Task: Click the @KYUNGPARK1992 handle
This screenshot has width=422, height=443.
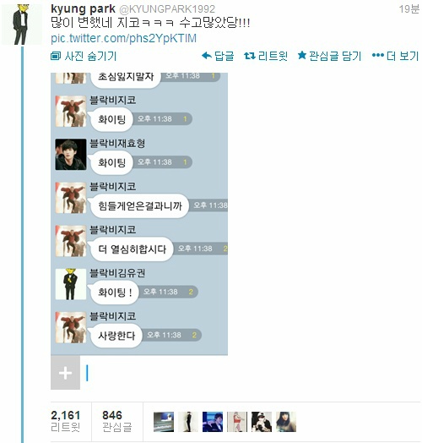Action: point(167,9)
